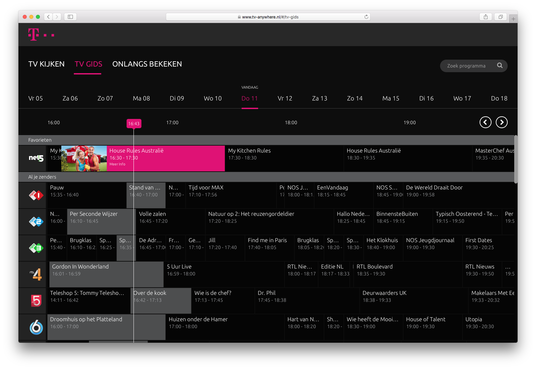Image resolution: width=536 pixels, height=369 pixels.
Task: Select the NPO 1 channel logo
Action: pyautogui.click(x=36, y=195)
